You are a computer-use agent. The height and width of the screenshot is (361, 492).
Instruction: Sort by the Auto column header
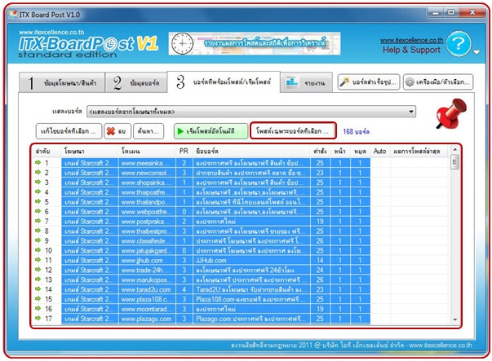coord(379,152)
